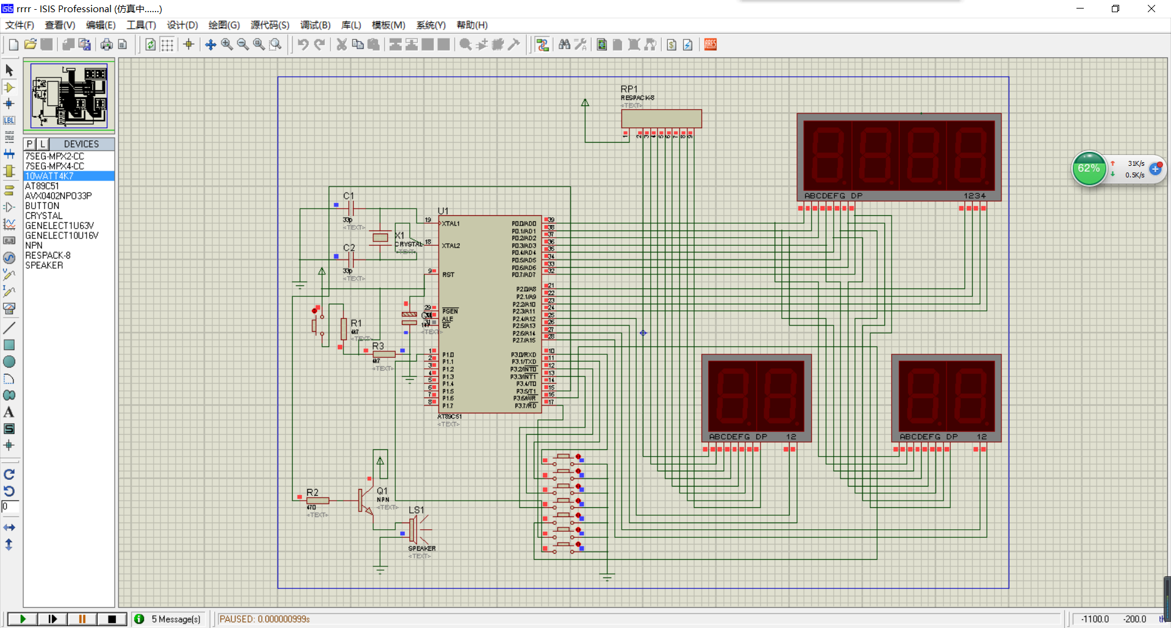This screenshot has height=628, width=1171.
Task: Open the 调试(B) debug menu
Action: pyautogui.click(x=315, y=25)
